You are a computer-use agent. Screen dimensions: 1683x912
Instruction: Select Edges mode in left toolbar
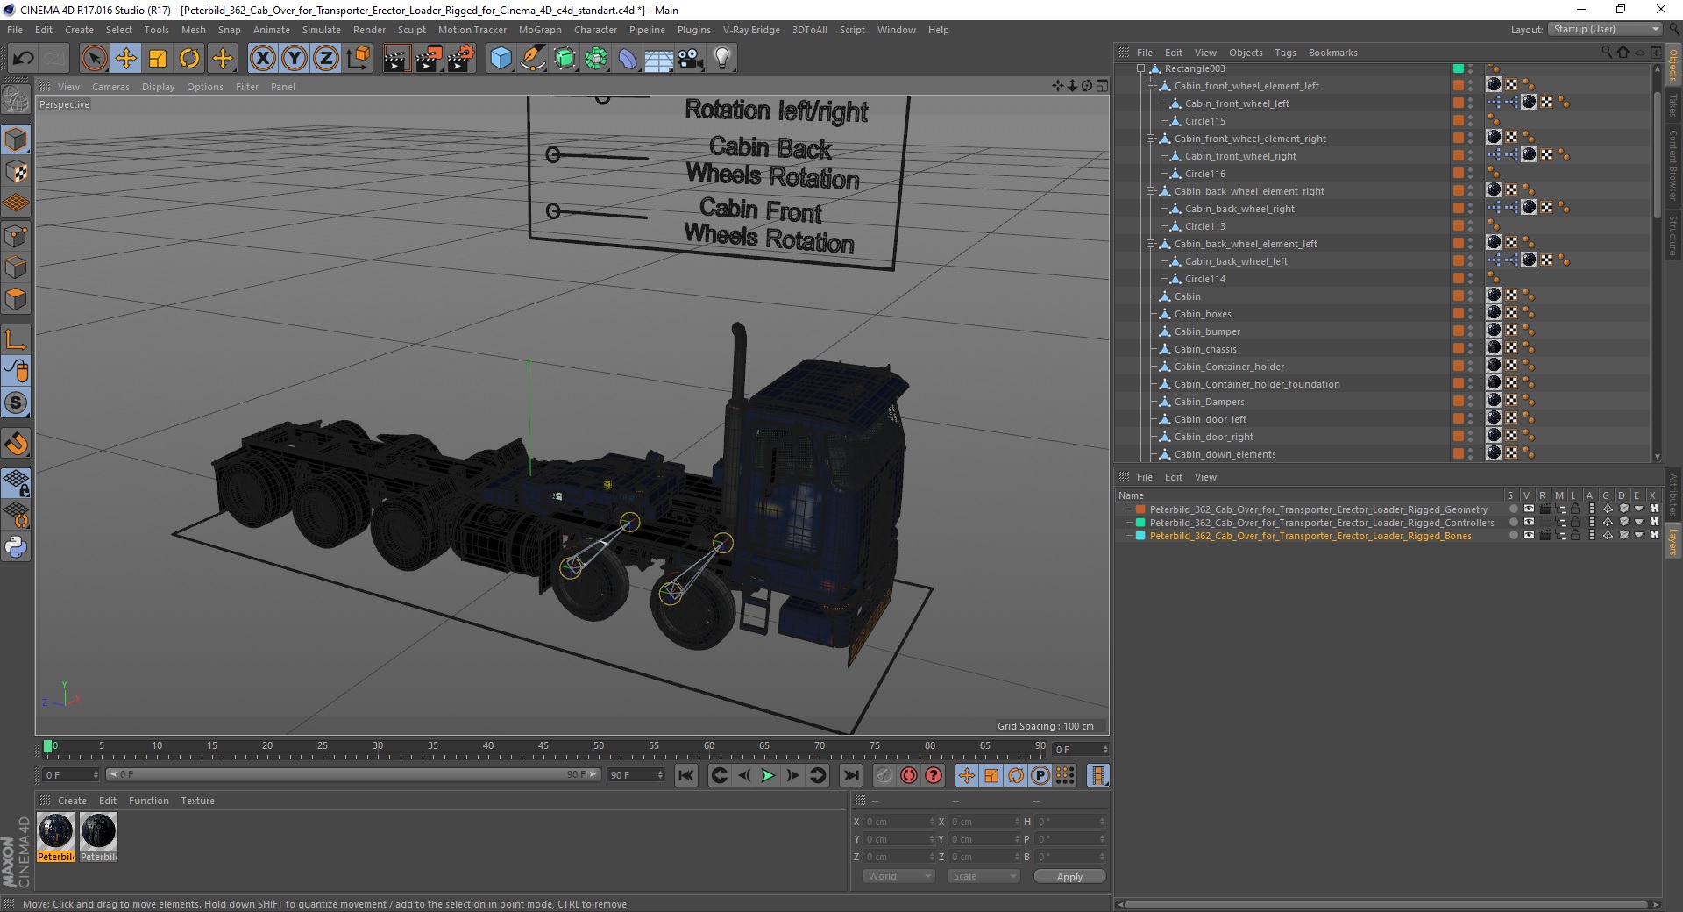16,267
